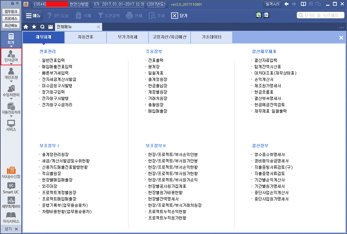Click the 수임처관리 sidebar icon
This screenshot has height=234, width=347.
(x=11, y=91)
